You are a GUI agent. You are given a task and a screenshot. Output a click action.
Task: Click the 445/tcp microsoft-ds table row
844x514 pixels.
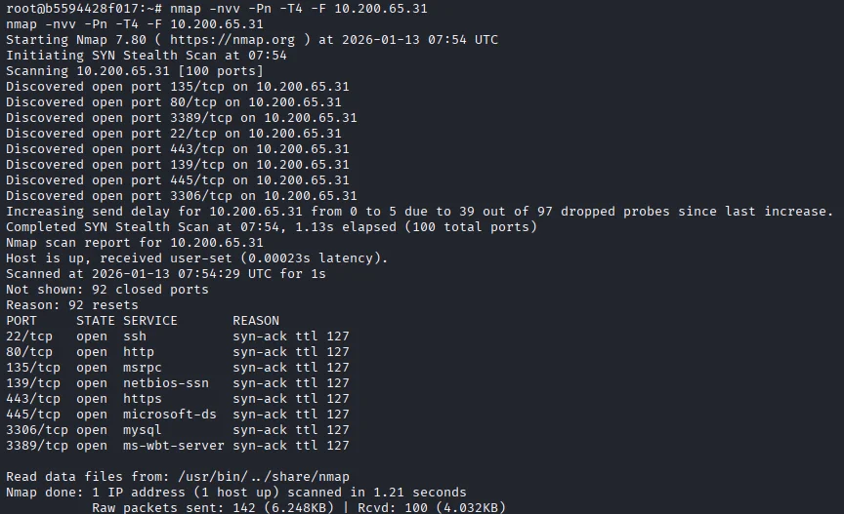point(177,415)
